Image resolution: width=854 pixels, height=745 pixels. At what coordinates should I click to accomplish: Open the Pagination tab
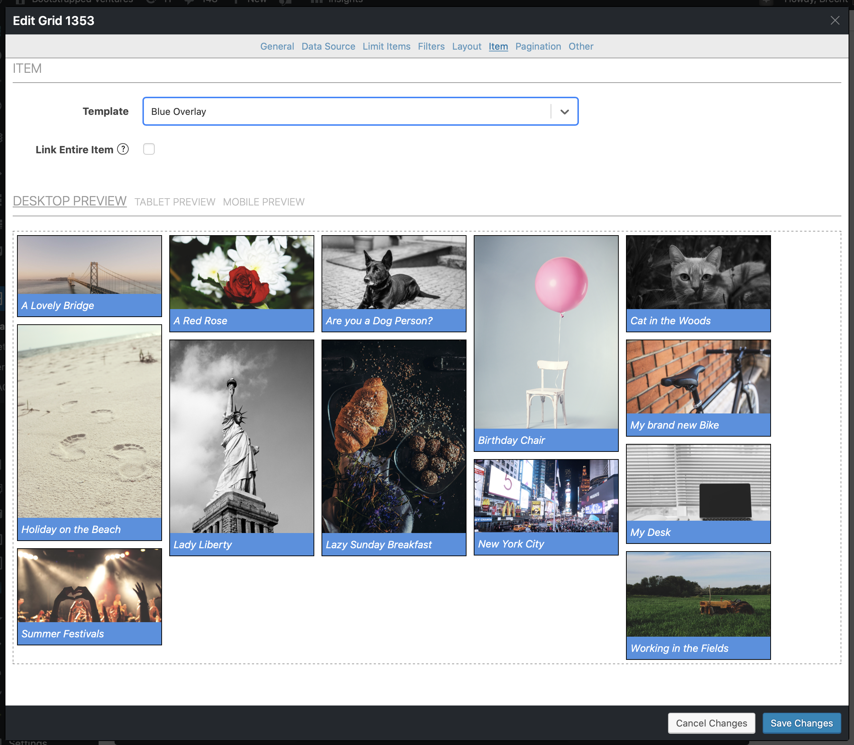point(538,46)
